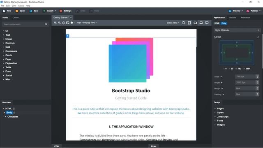Click the lock icon next to HTML
The width and height of the screenshot is (263, 148).
(x=14, y=109)
